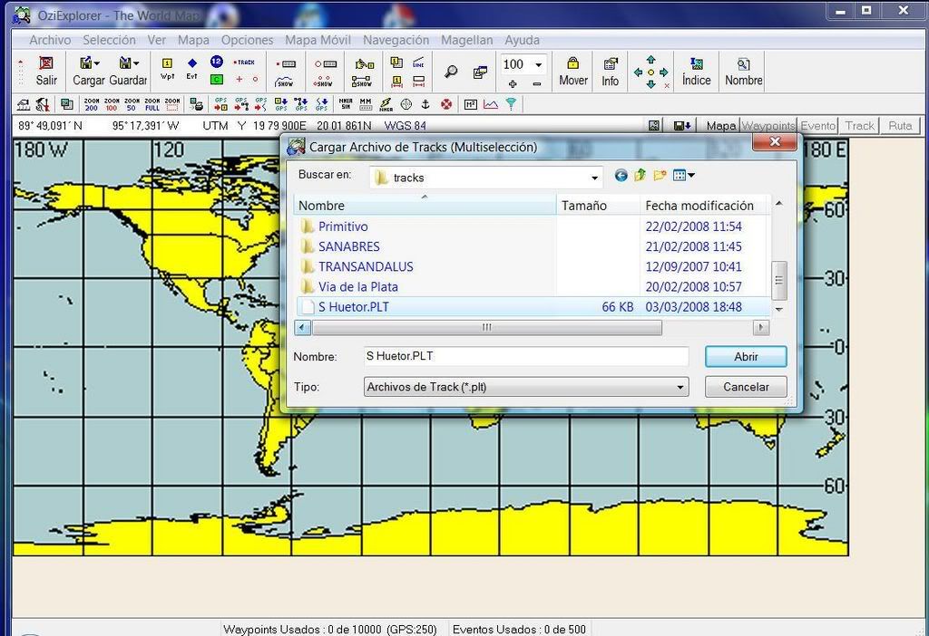Open the Navegación menu

[396, 40]
